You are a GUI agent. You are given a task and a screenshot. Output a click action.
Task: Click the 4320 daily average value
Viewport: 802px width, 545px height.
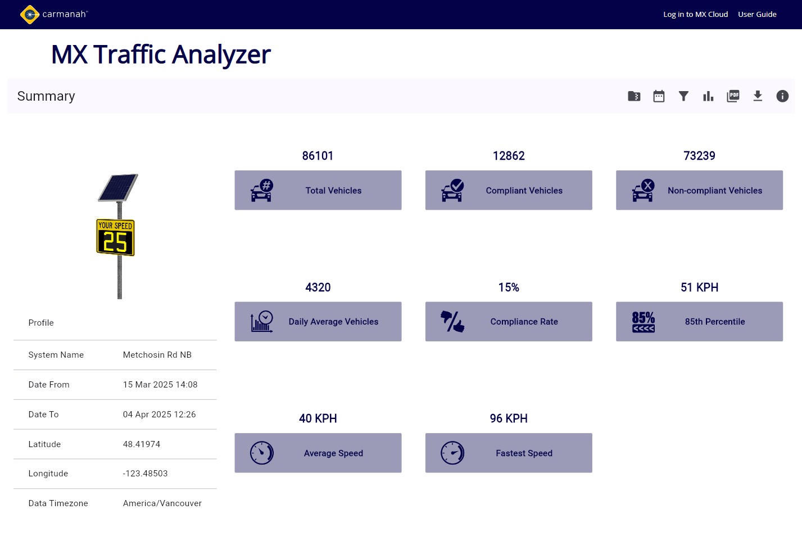(318, 287)
